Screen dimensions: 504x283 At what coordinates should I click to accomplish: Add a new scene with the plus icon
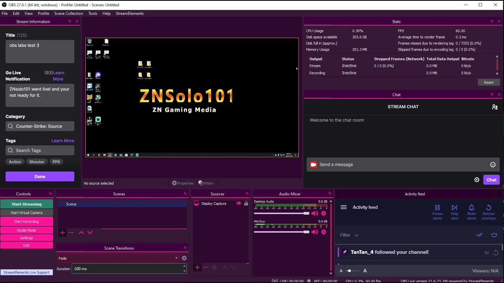point(62,233)
